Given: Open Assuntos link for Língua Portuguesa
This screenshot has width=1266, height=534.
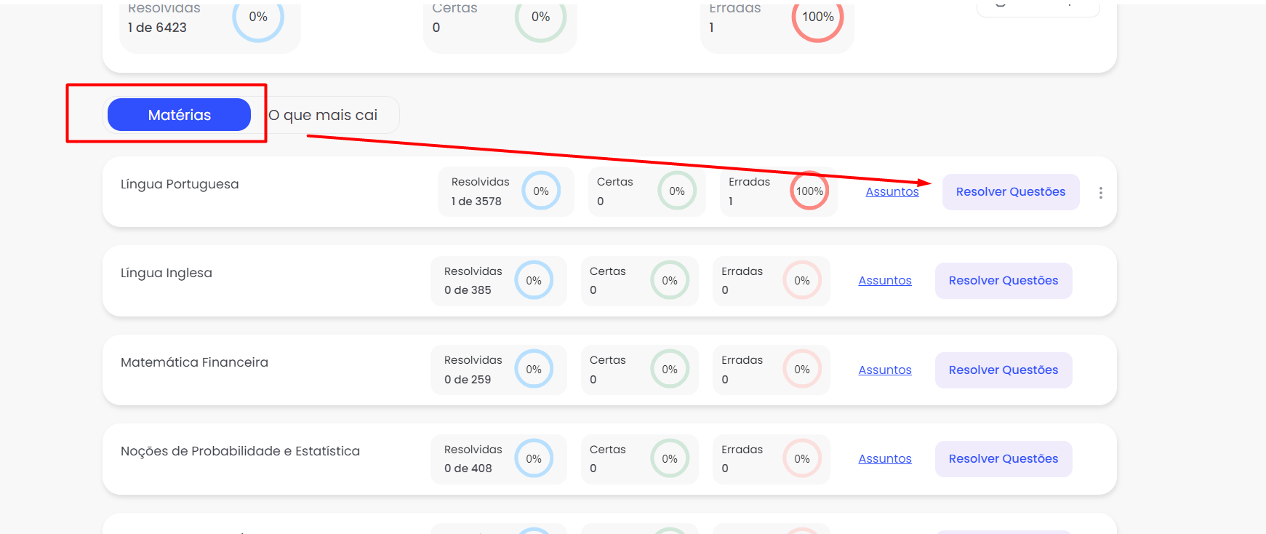Looking at the screenshot, I should coord(892,191).
